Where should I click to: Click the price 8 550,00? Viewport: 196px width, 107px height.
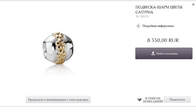click(x=157, y=40)
